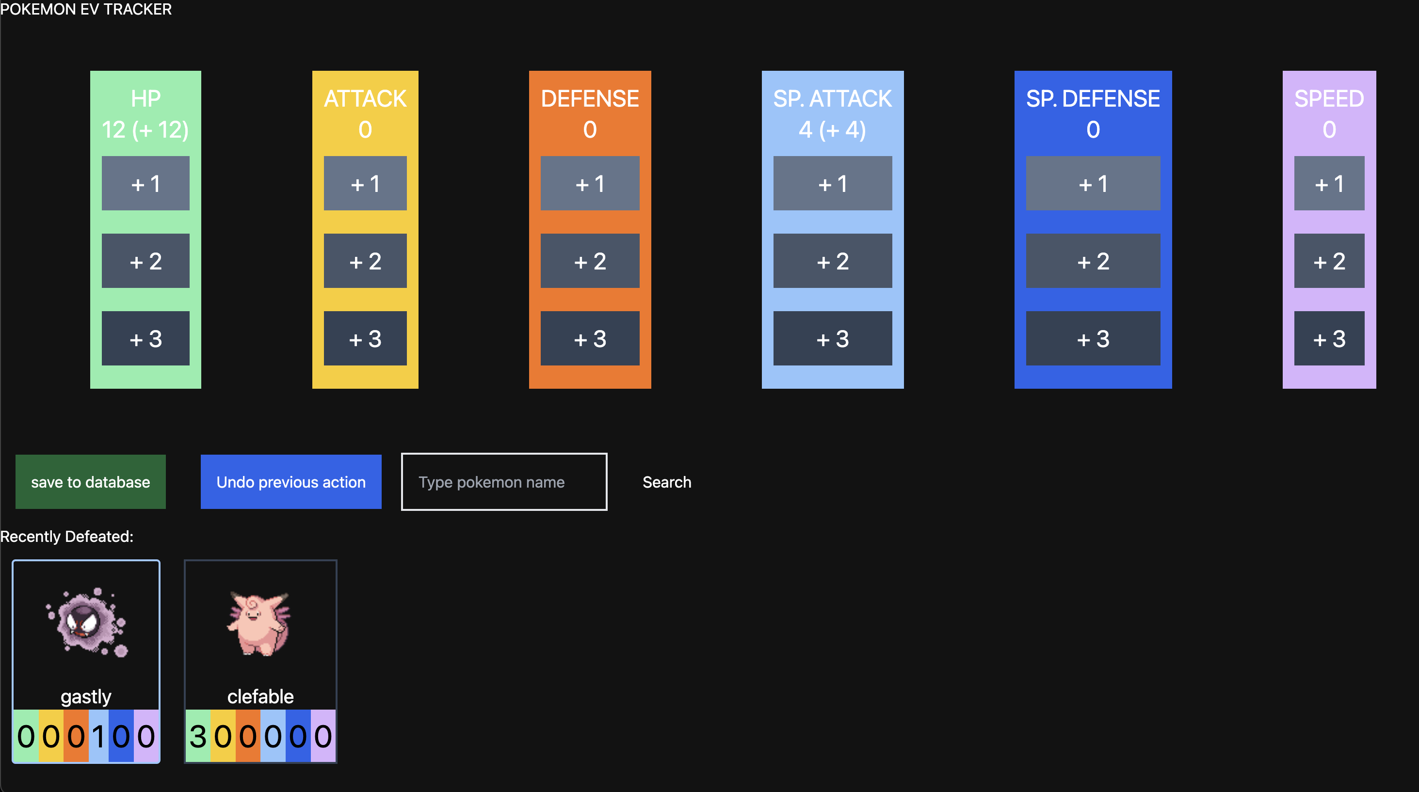
Task: Undo previous action
Action: pyautogui.click(x=291, y=482)
